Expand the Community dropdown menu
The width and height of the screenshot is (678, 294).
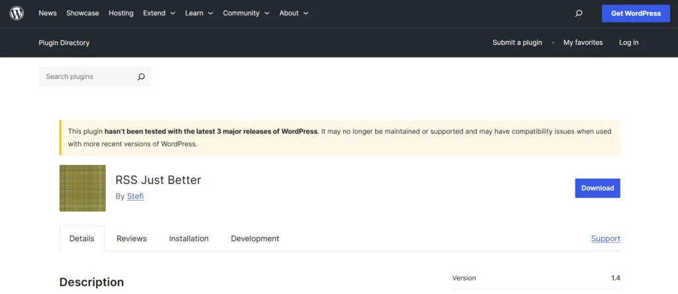click(246, 13)
